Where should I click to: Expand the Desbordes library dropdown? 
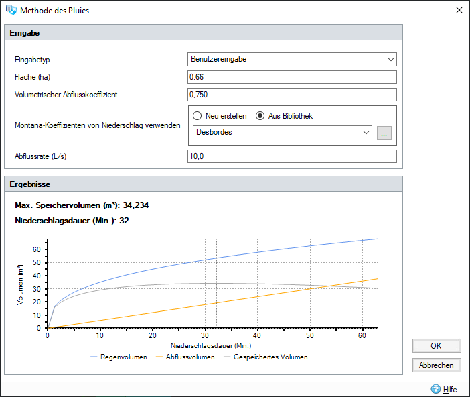pos(283,132)
